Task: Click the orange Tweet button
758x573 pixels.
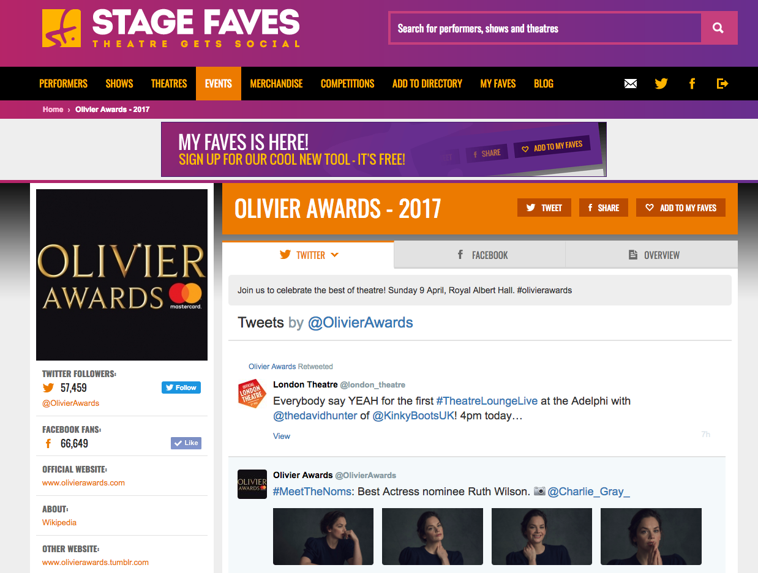Action: 544,208
